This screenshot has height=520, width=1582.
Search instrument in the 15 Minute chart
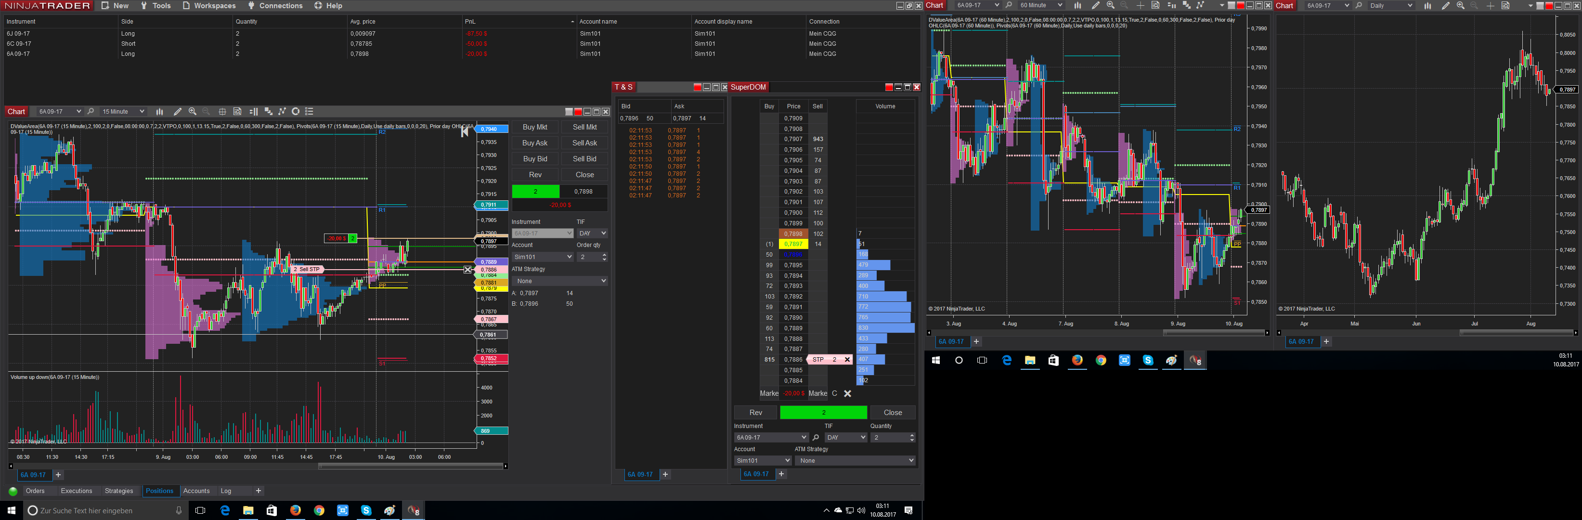91,112
